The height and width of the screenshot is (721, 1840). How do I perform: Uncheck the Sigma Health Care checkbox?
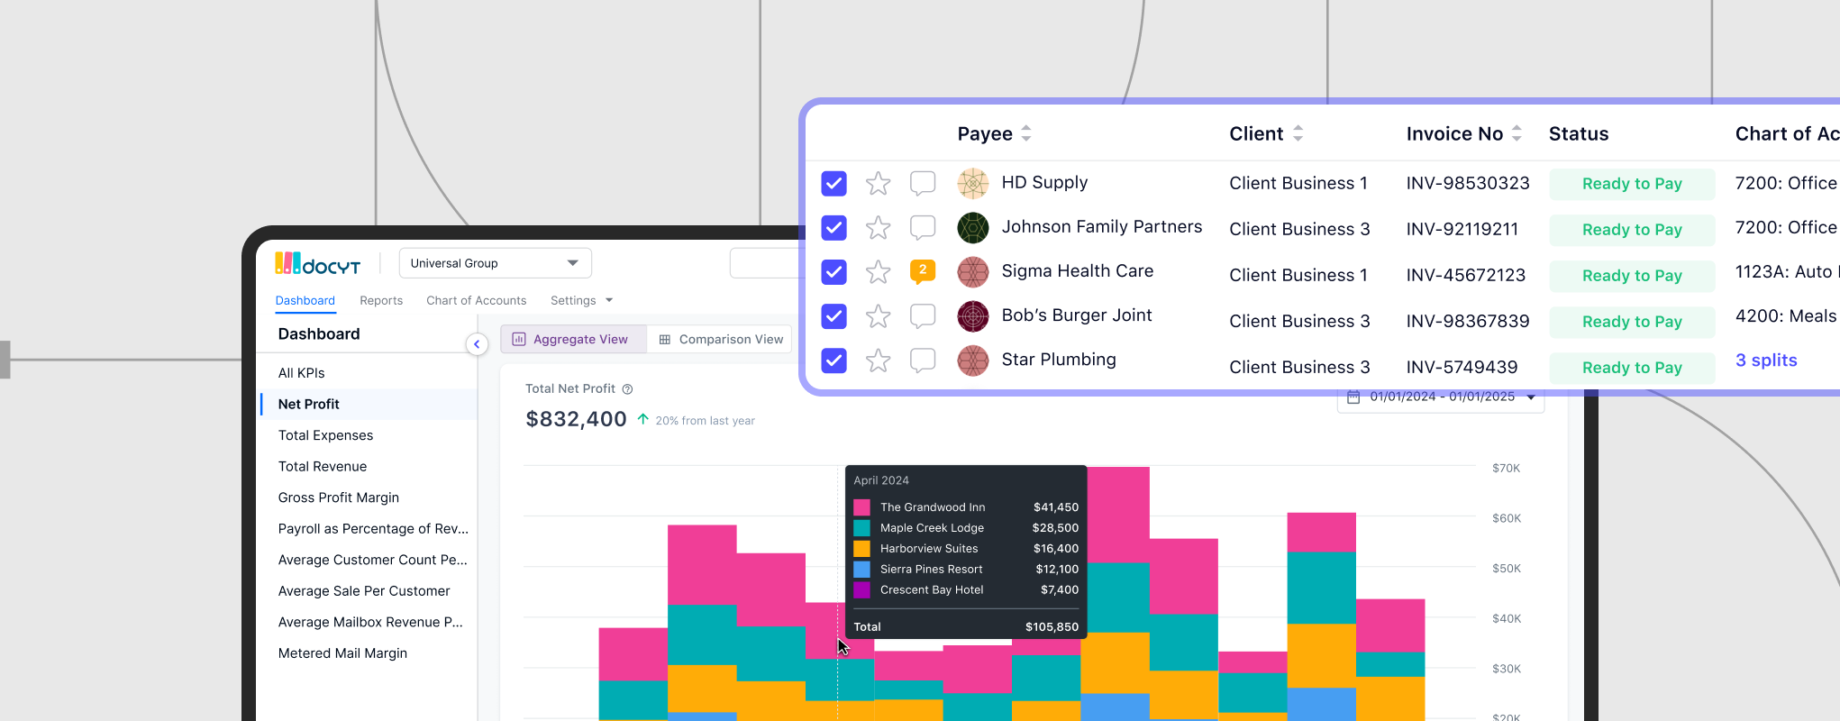tap(834, 272)
